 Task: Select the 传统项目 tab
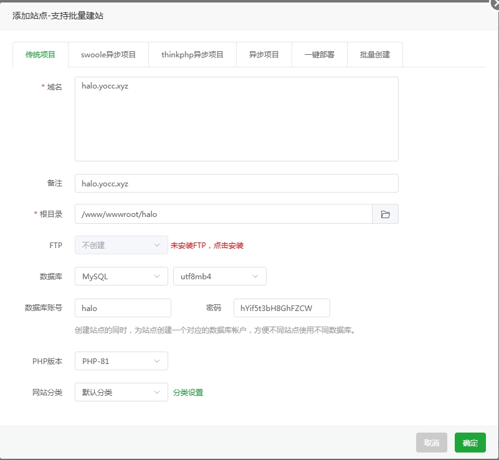40,54
